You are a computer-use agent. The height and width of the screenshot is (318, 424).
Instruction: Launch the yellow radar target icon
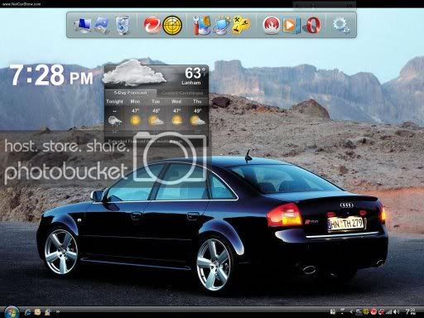coord(172,25)
